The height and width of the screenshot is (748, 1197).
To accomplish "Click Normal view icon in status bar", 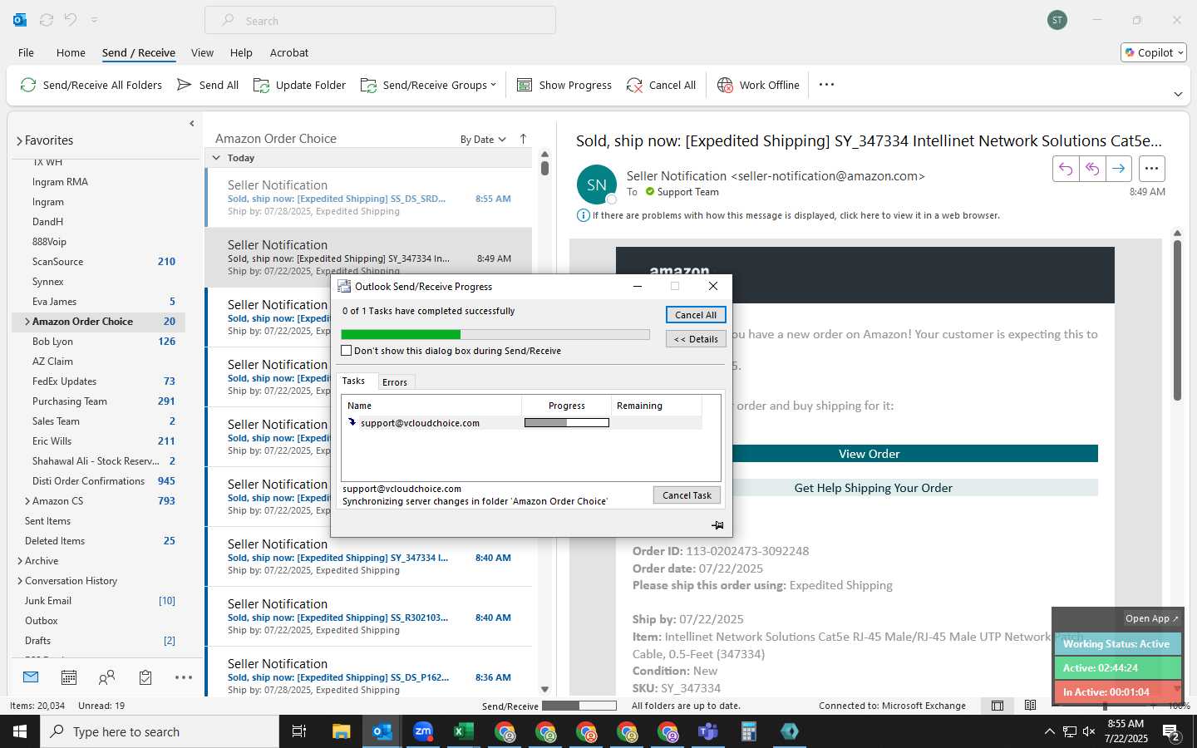I will (x=997, y=706).
